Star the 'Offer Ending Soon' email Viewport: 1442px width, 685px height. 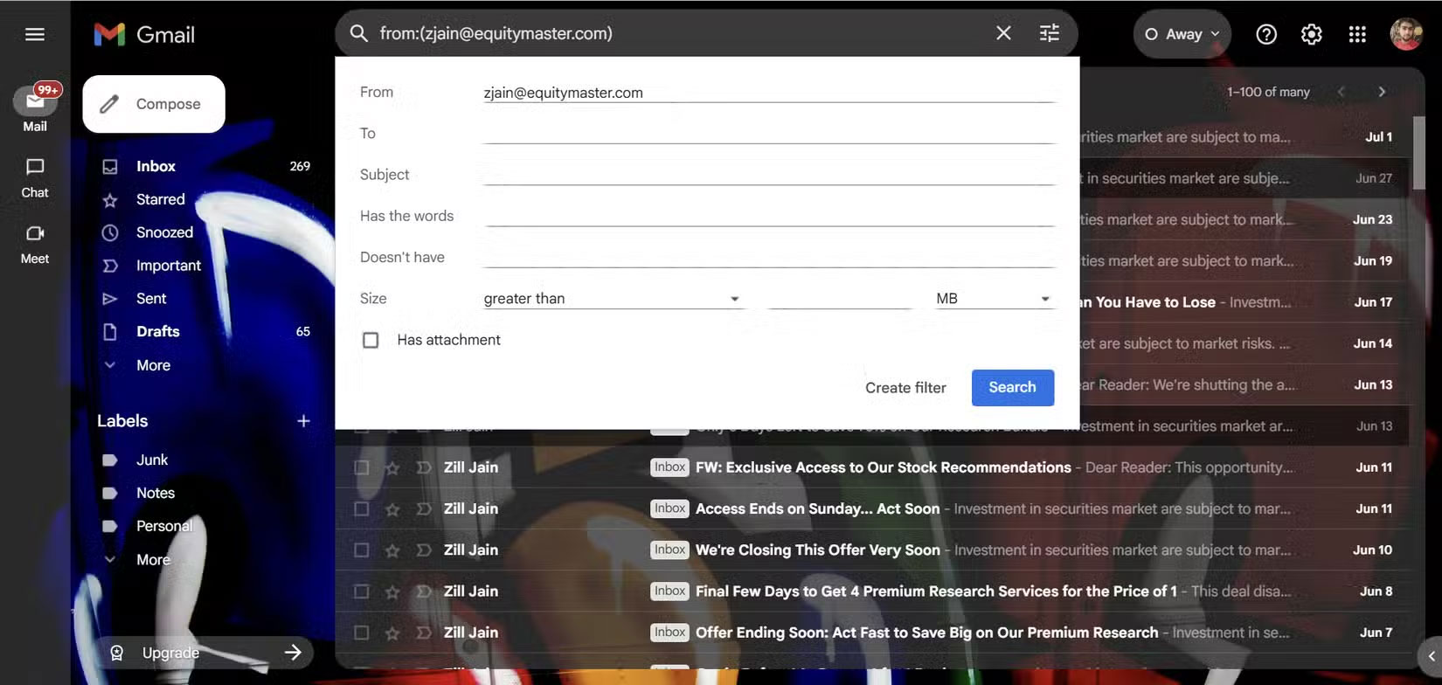(392, 633)
